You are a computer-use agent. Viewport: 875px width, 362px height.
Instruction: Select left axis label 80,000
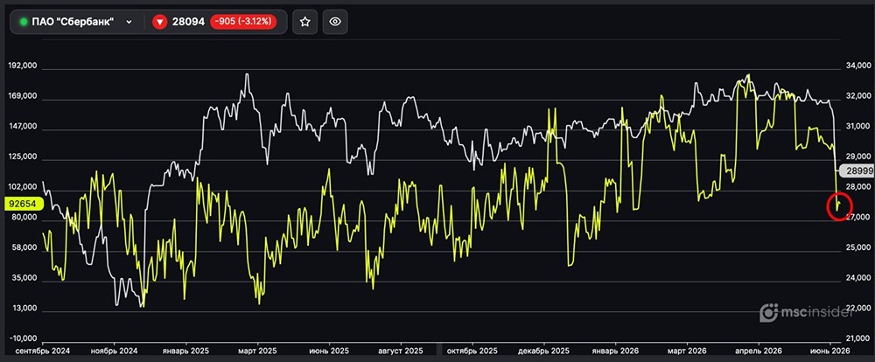(24, 218)
